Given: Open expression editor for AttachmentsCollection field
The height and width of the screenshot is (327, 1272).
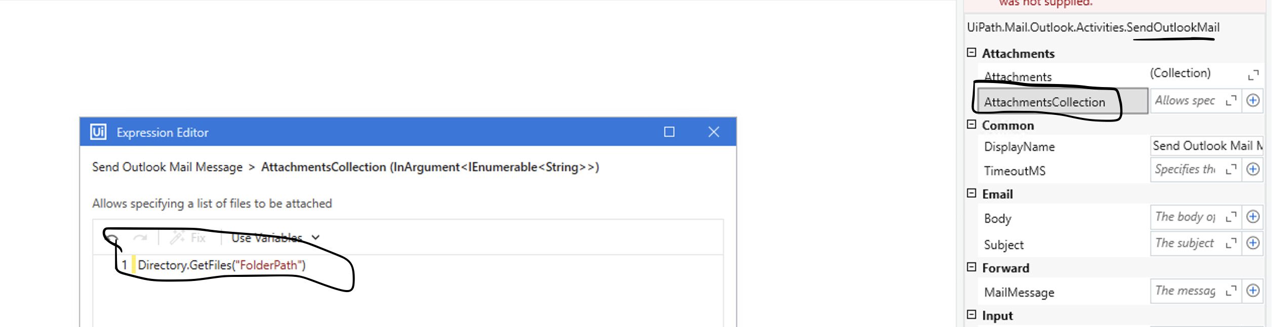Looking at the screenshot, I should (1231, 100).
